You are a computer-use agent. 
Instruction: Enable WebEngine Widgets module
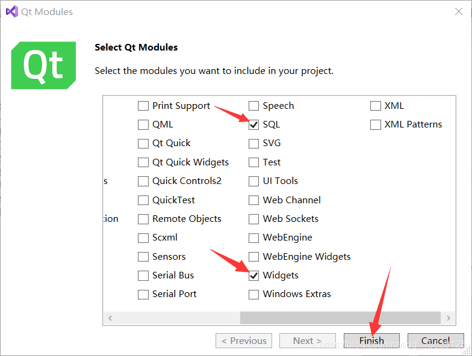(253, 257)
